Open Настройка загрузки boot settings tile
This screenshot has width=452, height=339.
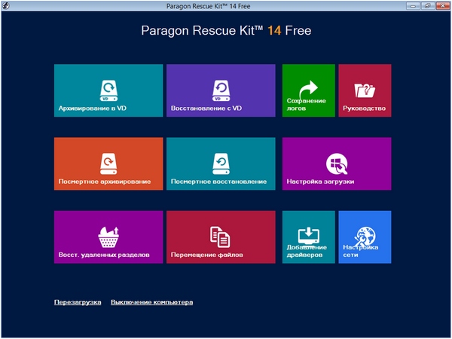337,163
